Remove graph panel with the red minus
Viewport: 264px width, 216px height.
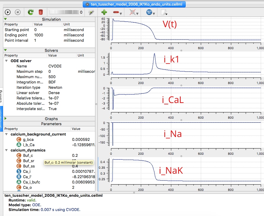(116, 12)
